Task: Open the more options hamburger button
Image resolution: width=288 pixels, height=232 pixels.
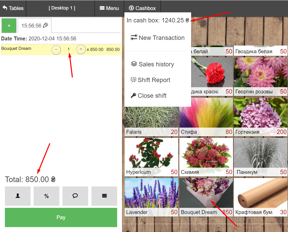Action: [104, 196]
